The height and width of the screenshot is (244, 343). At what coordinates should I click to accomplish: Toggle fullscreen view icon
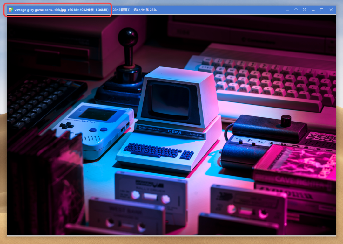click(x=305, y=10)
